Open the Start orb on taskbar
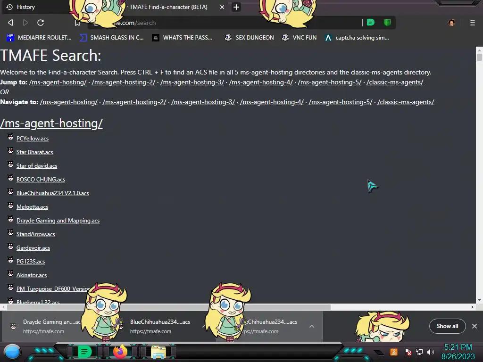The height and width of the screenshot is (362, 483). [x=12, y=352]
